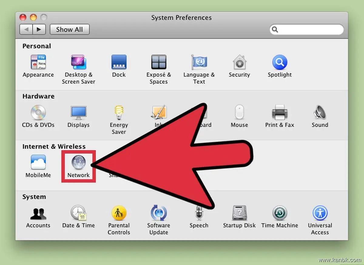Click the back navigation arrow
Viewport: 364px width, 265px height.
click(26, 29)
